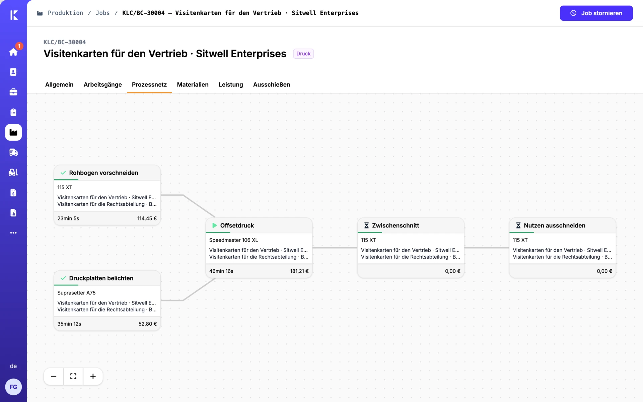Fit the process graph to view
The height and width of the screenshot is (402, 643).
(x=73, y=376)
